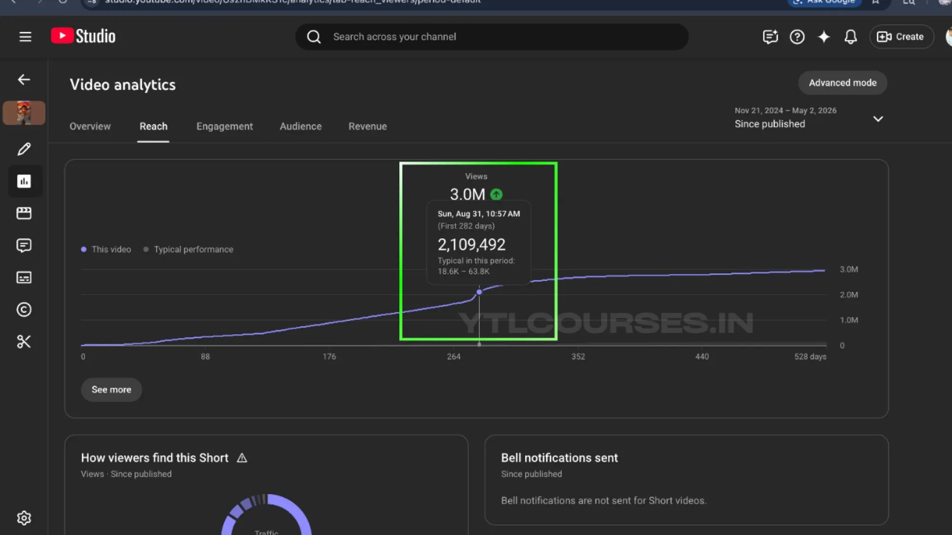Open the video thumbnail in sidebar
This screenshot has height=535, width=952.
[24, 113]
